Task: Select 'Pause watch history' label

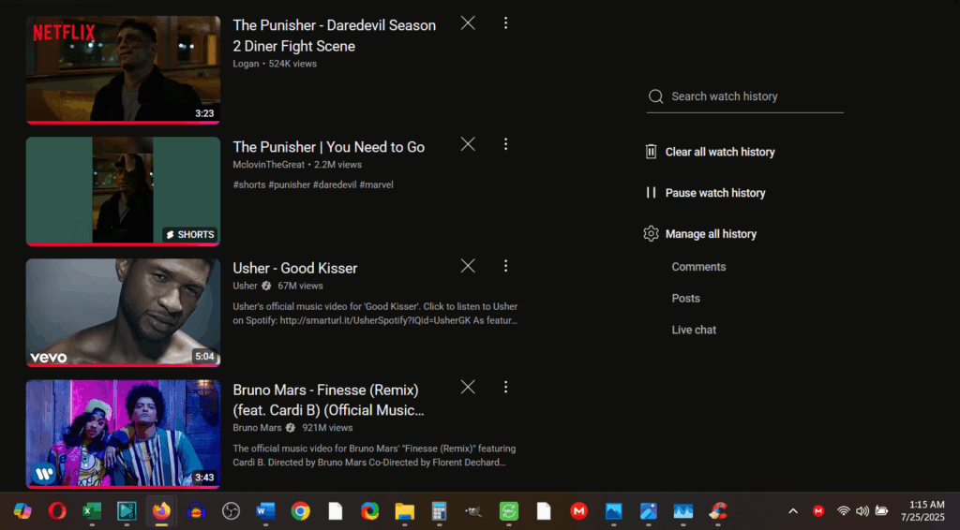Action: (715, 193)
